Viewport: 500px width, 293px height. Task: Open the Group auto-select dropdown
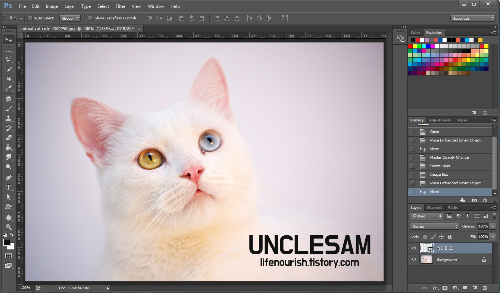point(70,18)
